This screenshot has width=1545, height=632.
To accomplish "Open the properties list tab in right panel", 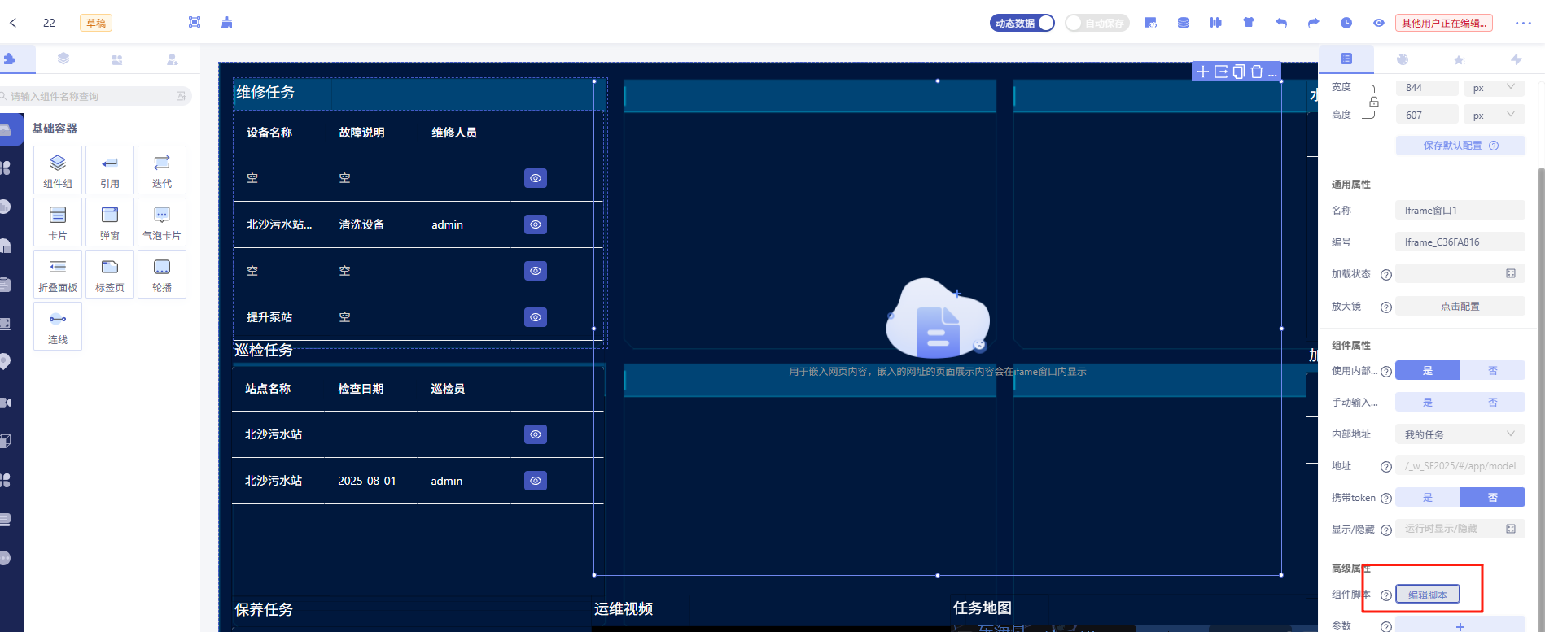I will (x=1346, y=59).
